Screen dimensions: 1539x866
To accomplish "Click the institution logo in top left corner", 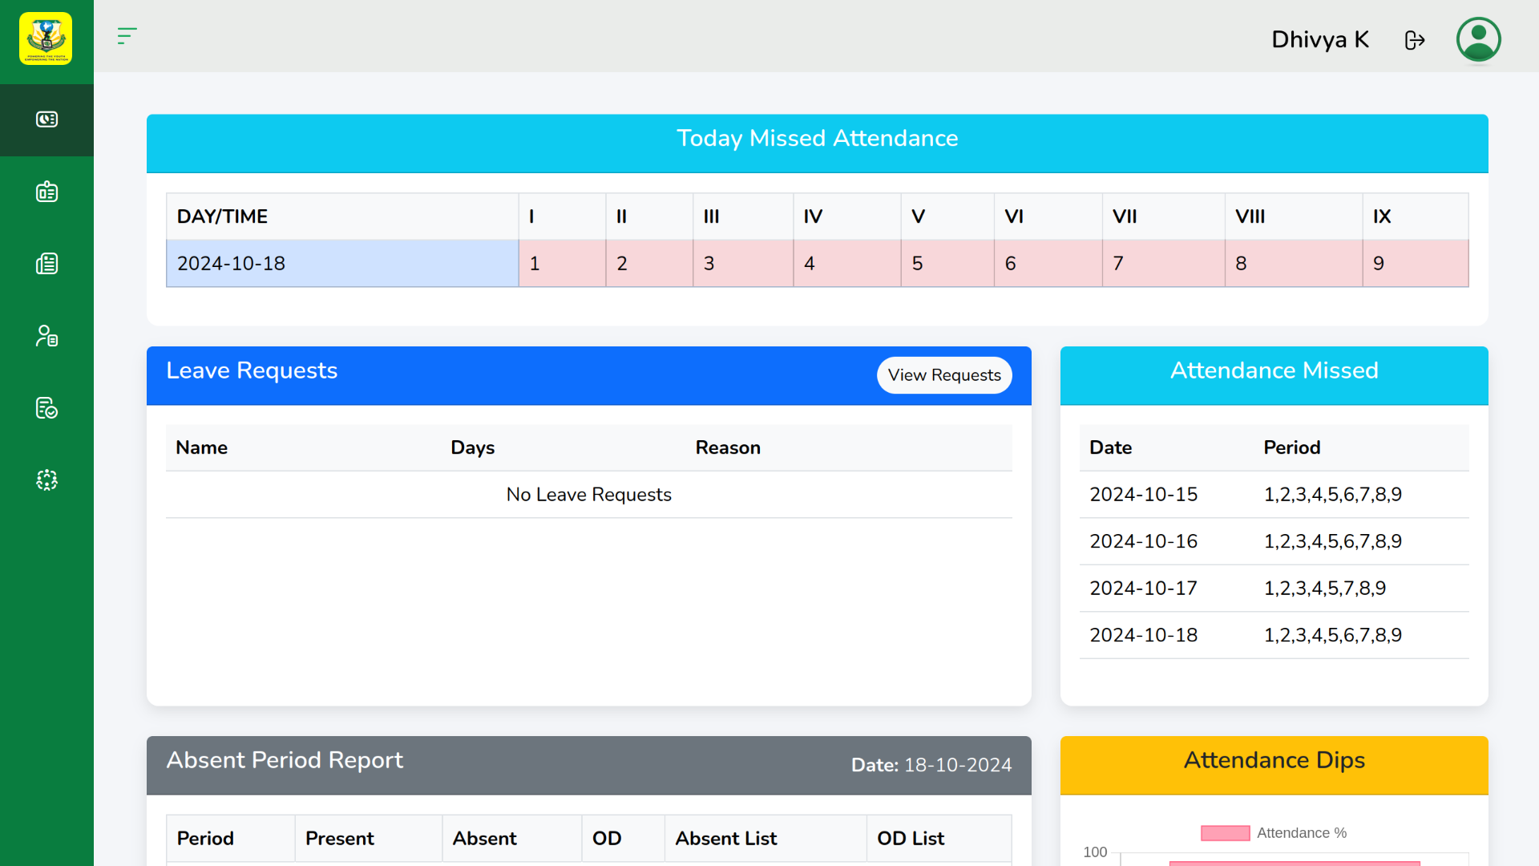I will [x=46, y=38].
